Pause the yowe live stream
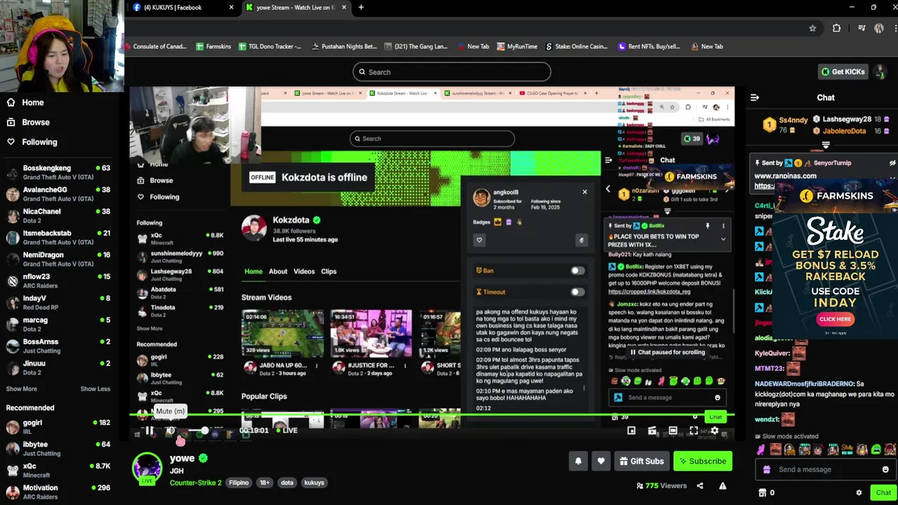Image resolution: width=898 pixels, height=505 pixels. click(x=149, y=431)
